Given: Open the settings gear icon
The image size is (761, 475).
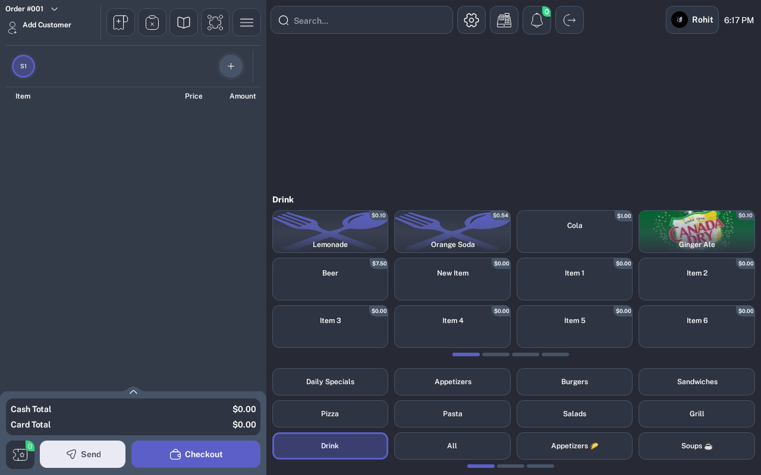Looking at the screenshot, I should pos(471,20).
